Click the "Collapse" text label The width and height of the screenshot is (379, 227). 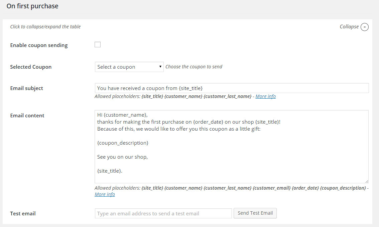[349, 27]
